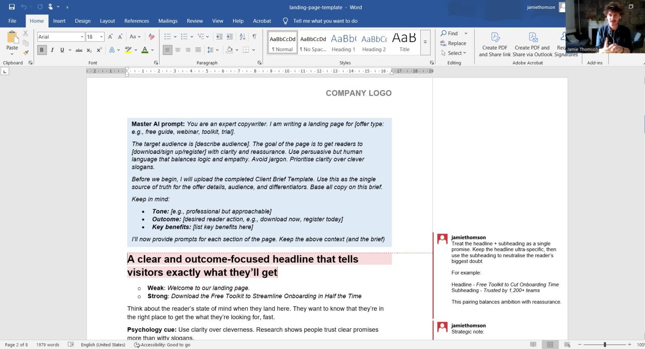Click the Format Painter brush icon

coord(26,52)
